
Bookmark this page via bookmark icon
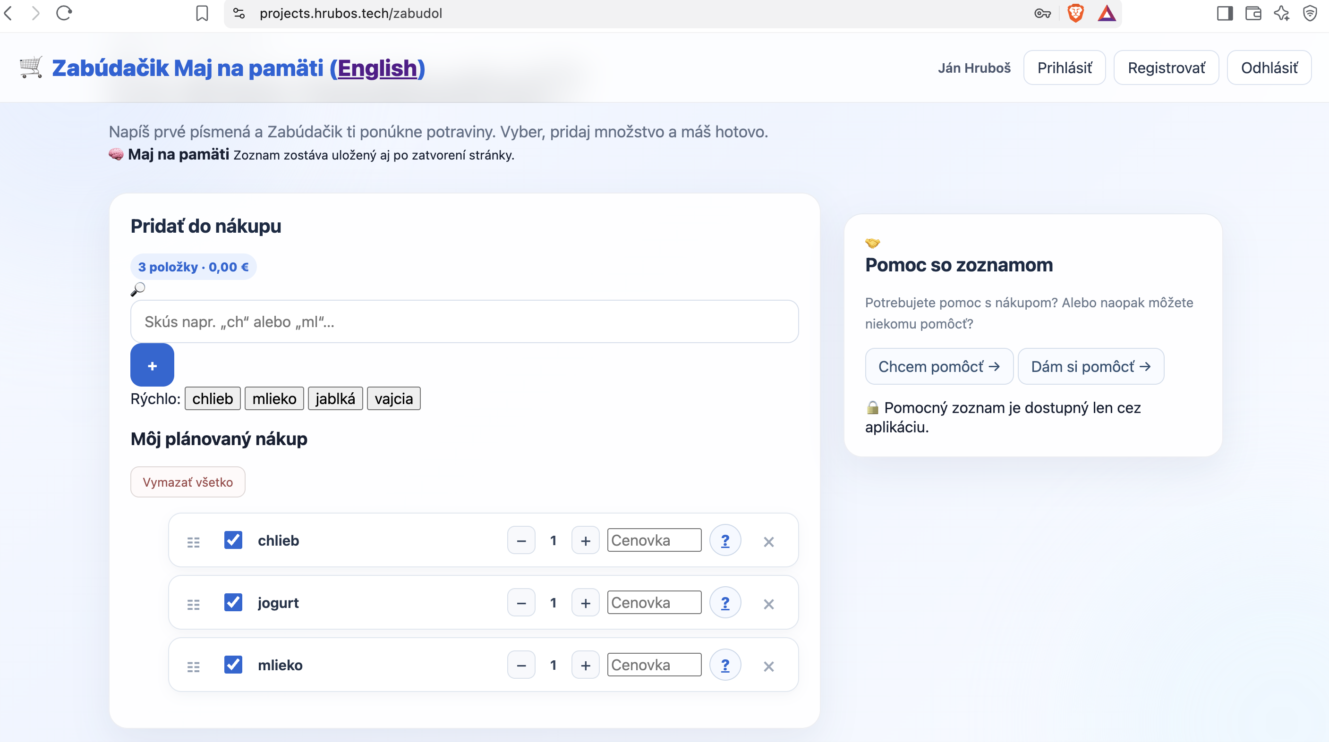pyautogui.click(x=202, y=13)
